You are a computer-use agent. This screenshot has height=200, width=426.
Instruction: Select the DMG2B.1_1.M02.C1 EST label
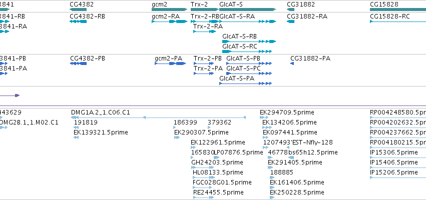pyautogui.click(x=29, y=122)
